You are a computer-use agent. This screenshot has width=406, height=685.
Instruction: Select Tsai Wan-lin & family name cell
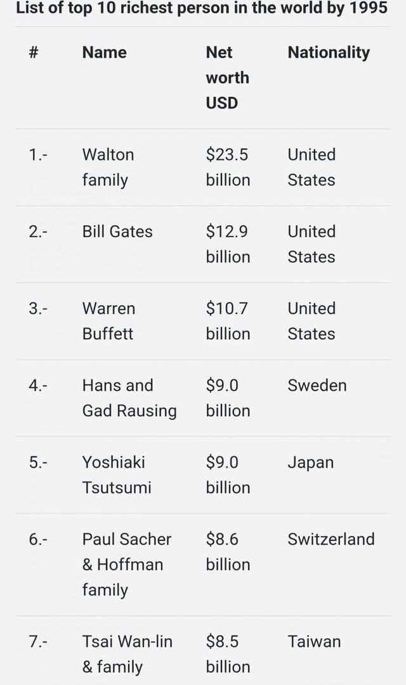point(127,654)
